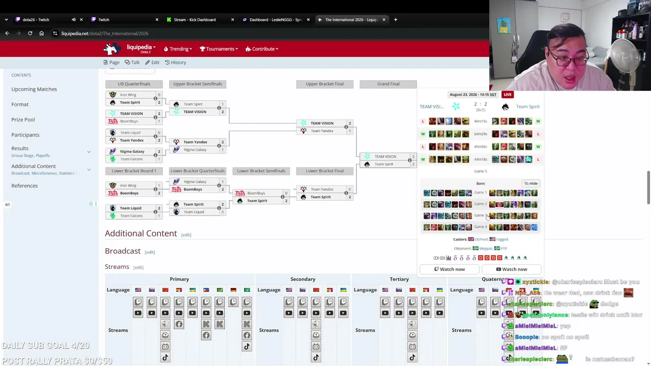This screenshot has width=651, height=366.
Task: Open match info for Iron Wing vs Team Spirit quarterfinal
Action: click(155, 99)
